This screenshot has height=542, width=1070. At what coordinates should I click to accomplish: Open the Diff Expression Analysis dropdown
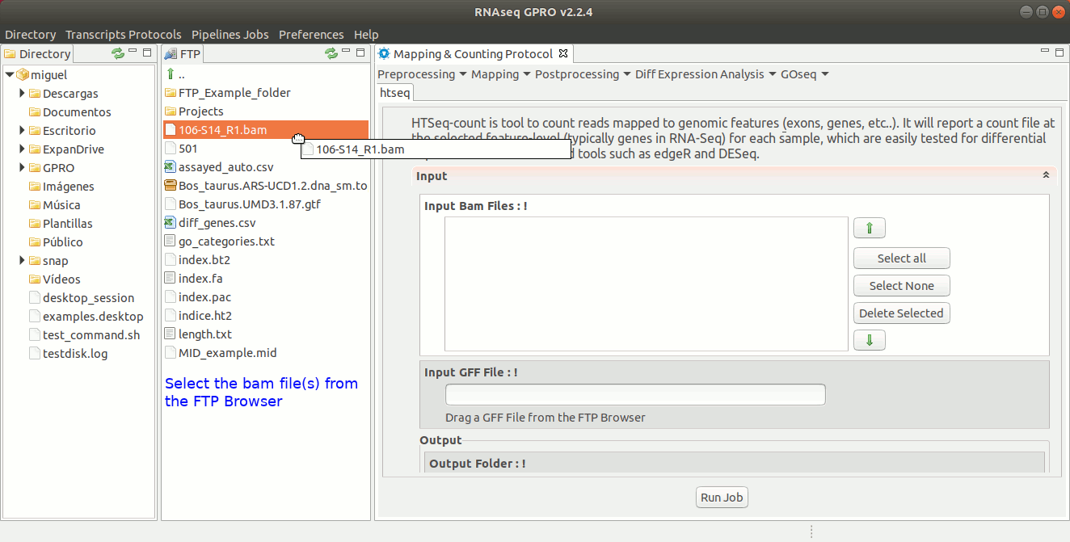pyautogui.click(x=705, y=74)
